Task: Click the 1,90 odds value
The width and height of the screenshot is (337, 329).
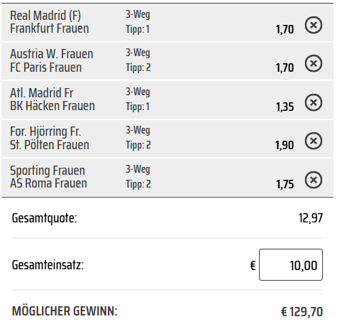Action: click(x=284, y=145)
